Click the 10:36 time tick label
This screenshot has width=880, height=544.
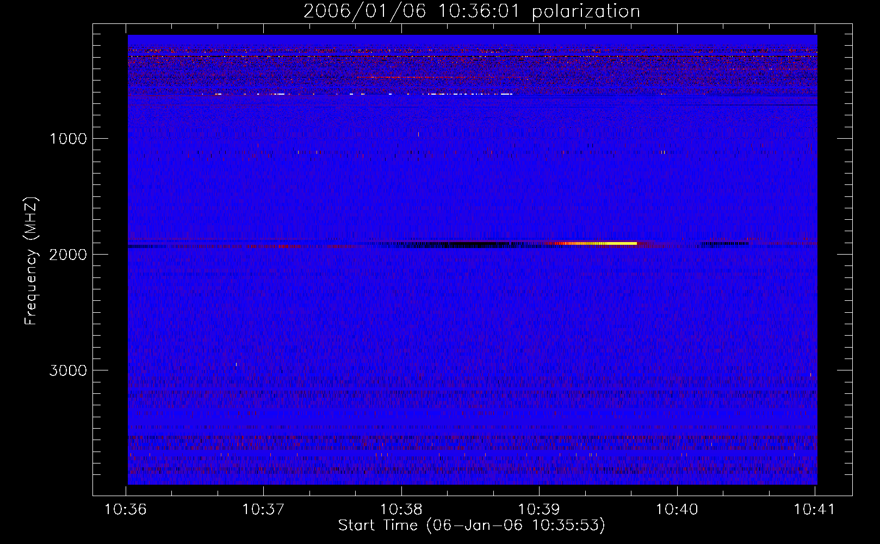(126, 510)
